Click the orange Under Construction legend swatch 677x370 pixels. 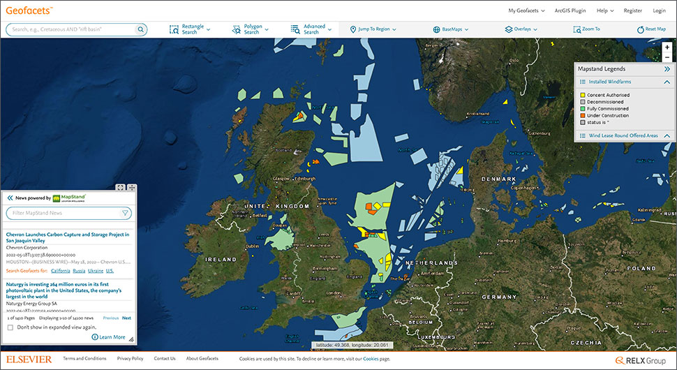point(583,116)
